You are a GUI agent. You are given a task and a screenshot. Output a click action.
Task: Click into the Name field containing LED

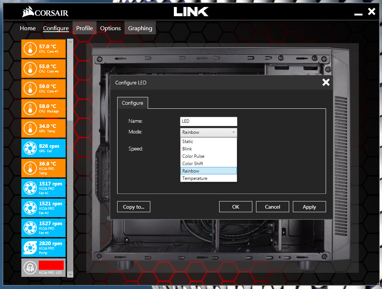click(208, 121)
